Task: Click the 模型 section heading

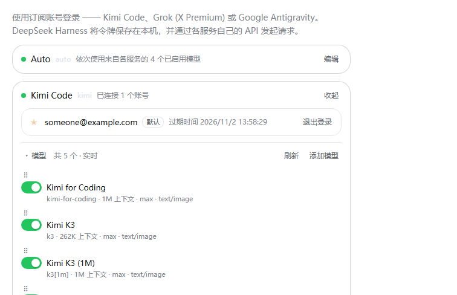Action: 39,156
